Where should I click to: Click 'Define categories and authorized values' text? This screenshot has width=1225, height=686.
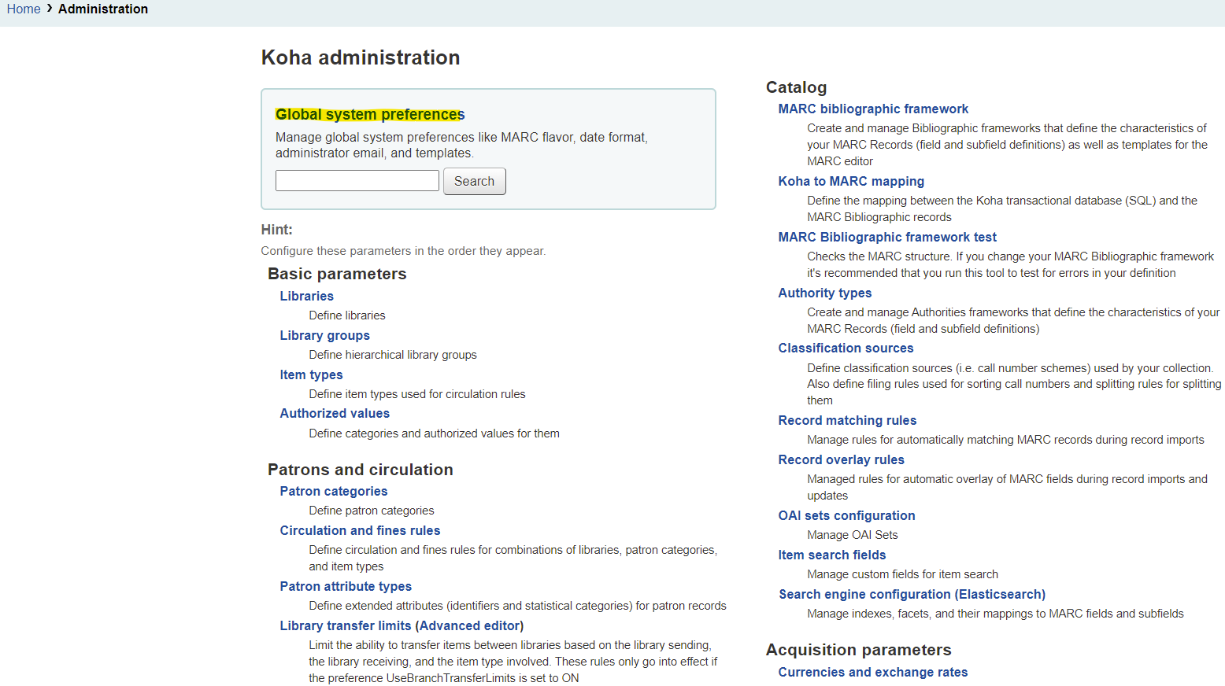coord(435,433)
